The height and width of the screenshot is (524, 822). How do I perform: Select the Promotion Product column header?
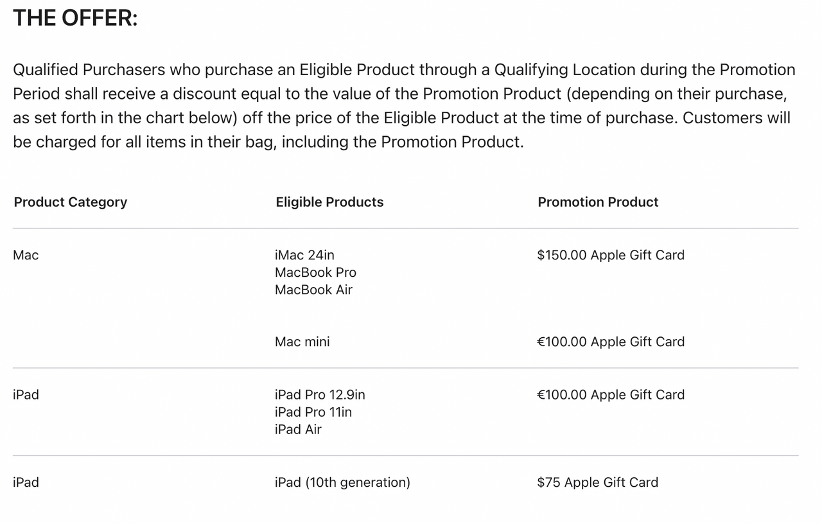click(x=598, y=202)
